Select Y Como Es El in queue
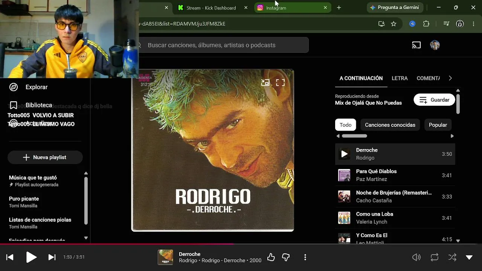The height and width of the screenshot is (271, 482). pos(395,237)
